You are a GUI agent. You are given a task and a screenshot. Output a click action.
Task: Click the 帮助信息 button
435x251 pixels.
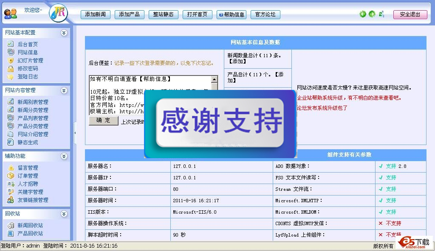point(232,14)
